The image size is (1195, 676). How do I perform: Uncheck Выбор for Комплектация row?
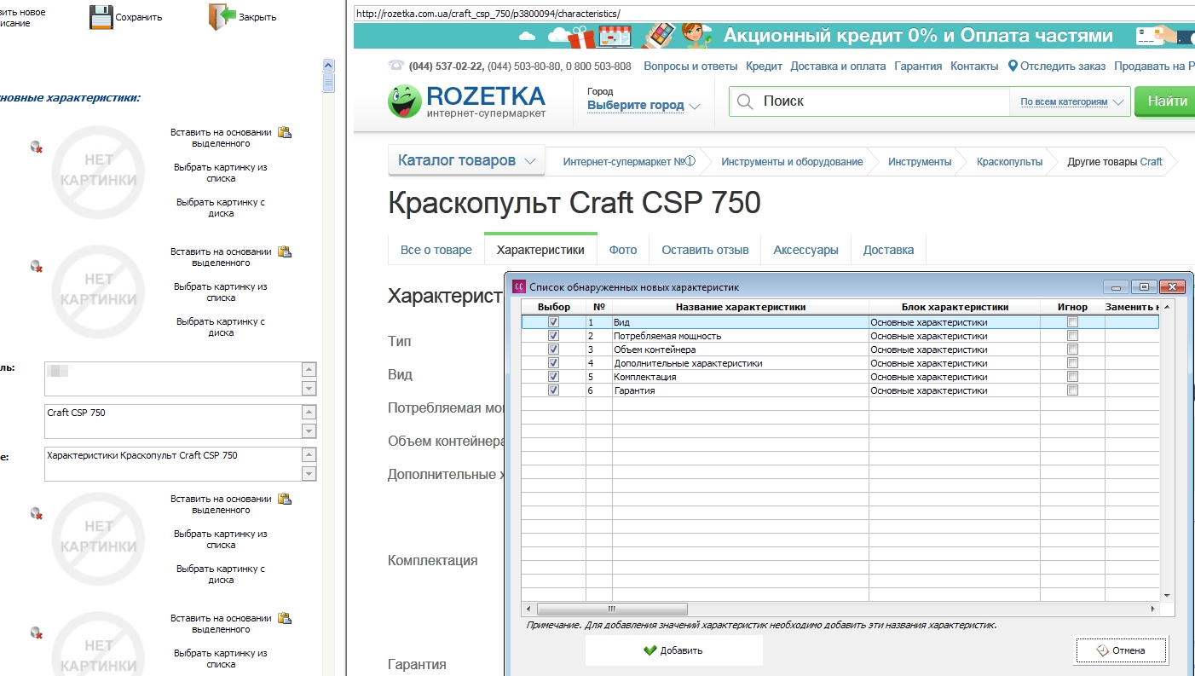[554, 377]
